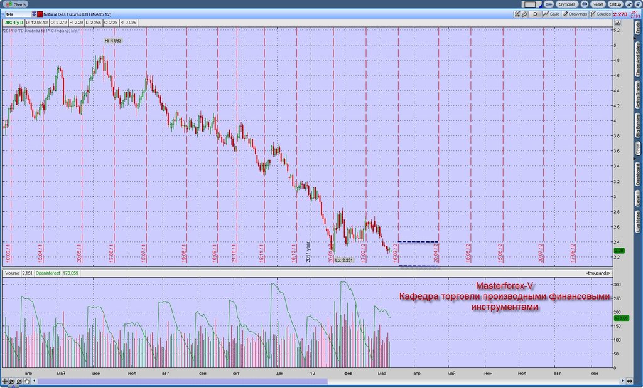The height and width of the screenshot is (388, 643).
Task: Open the Style menu
Action: (x=551, y=14)
